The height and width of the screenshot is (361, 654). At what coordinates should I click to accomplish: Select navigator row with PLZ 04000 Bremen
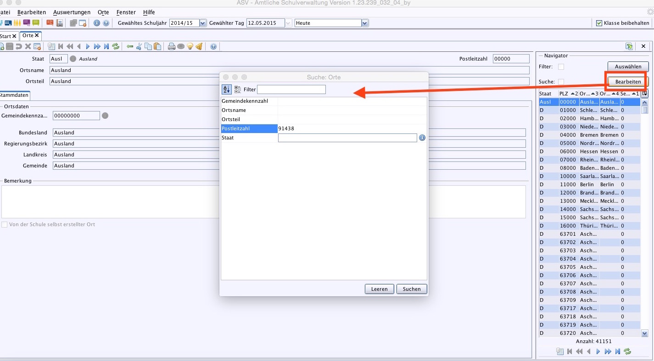click(589, 135)
